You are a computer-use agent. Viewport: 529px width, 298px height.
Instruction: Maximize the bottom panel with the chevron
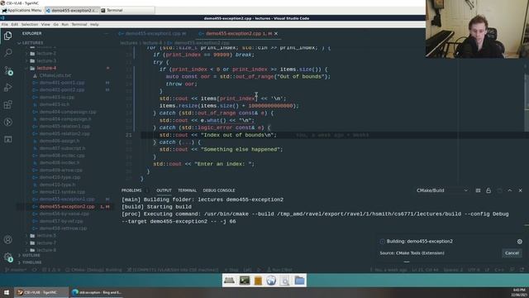(510, 190)
